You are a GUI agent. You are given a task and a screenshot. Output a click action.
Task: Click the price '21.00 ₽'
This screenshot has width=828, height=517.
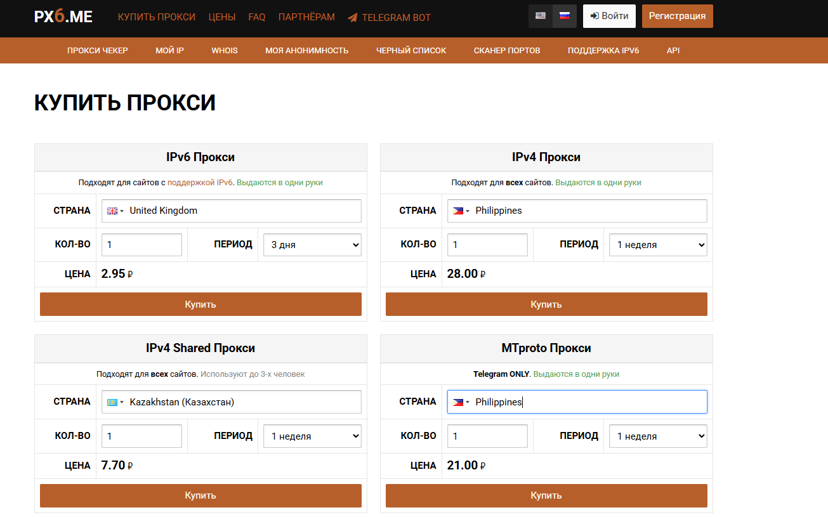(x=466, y=466)
